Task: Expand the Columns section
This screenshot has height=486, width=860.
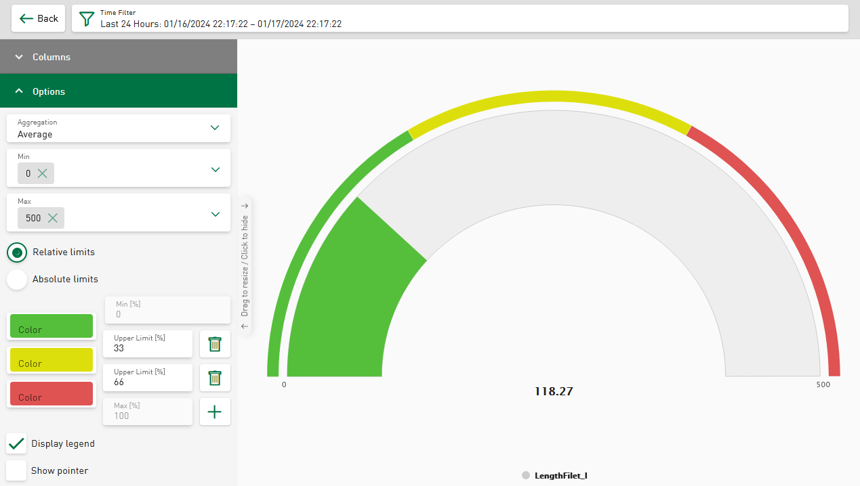Action: (x=119, y=57)
